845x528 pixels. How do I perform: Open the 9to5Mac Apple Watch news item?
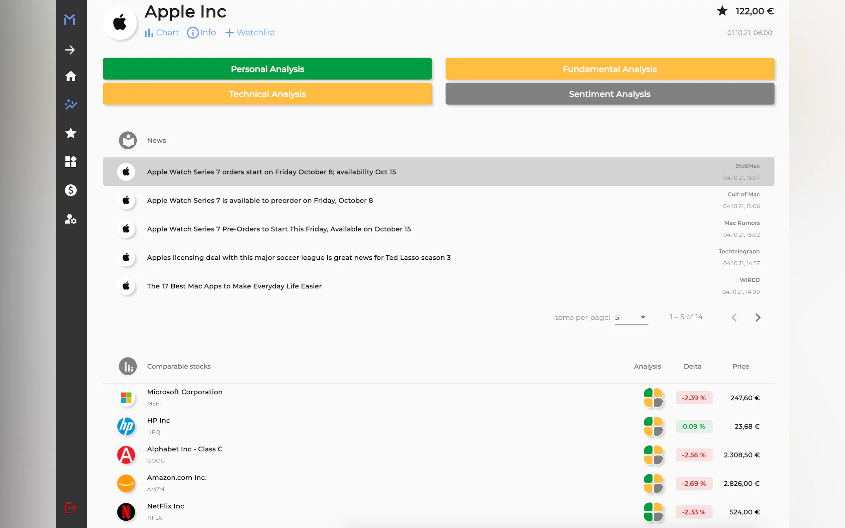tap(271, 172)
